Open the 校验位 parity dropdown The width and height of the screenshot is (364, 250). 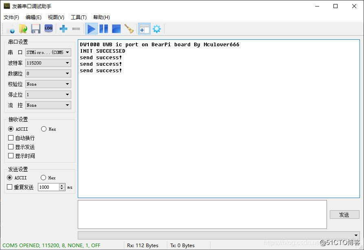pyautogui.click(x=48, y=84)
